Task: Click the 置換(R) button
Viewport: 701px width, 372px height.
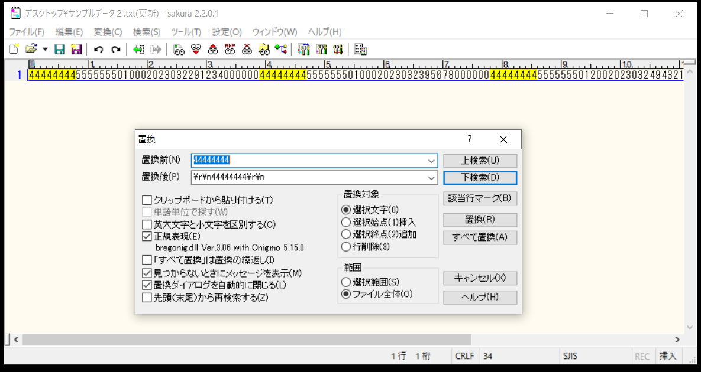Action: tap(480, 220)
